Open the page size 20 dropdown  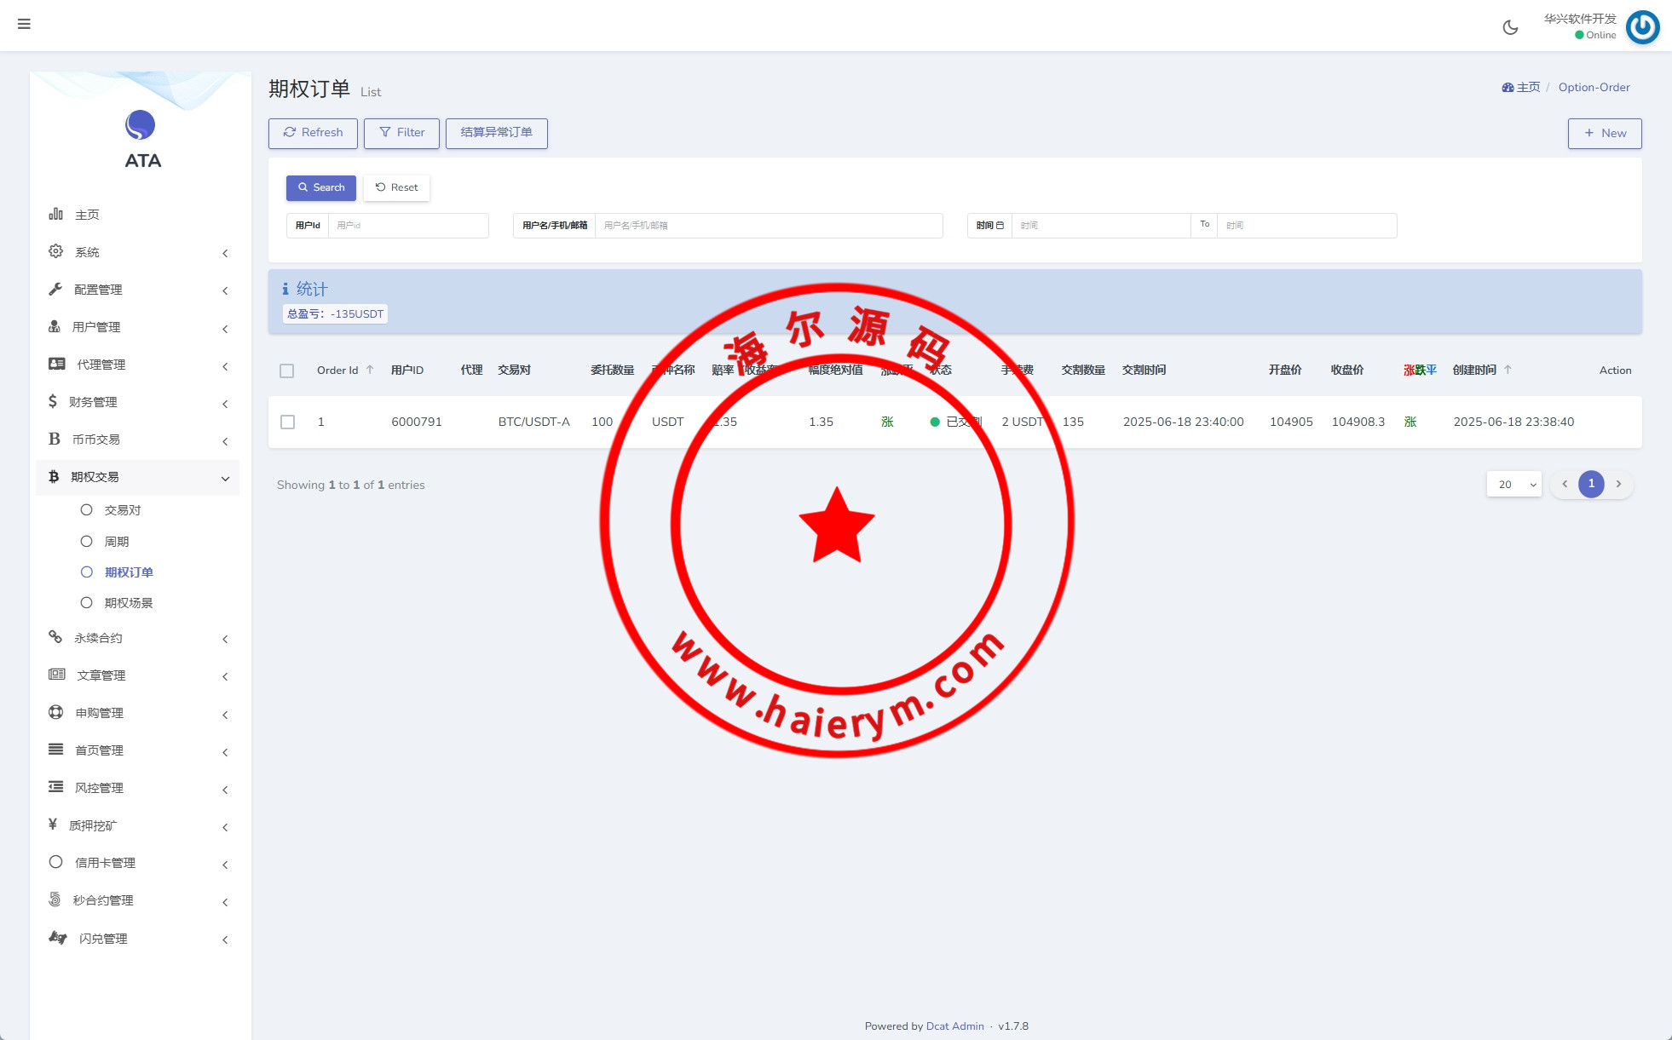pyautogui.click(x=1513, y=484)
